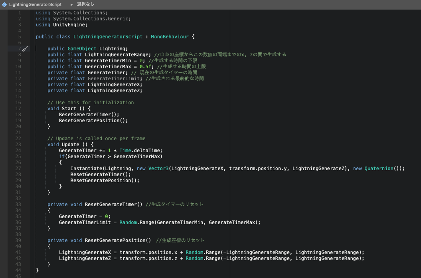Open the LightningGeneratorScript breadcrumb file selector
Screen dimensions: 421x278
tap(35, 4)
